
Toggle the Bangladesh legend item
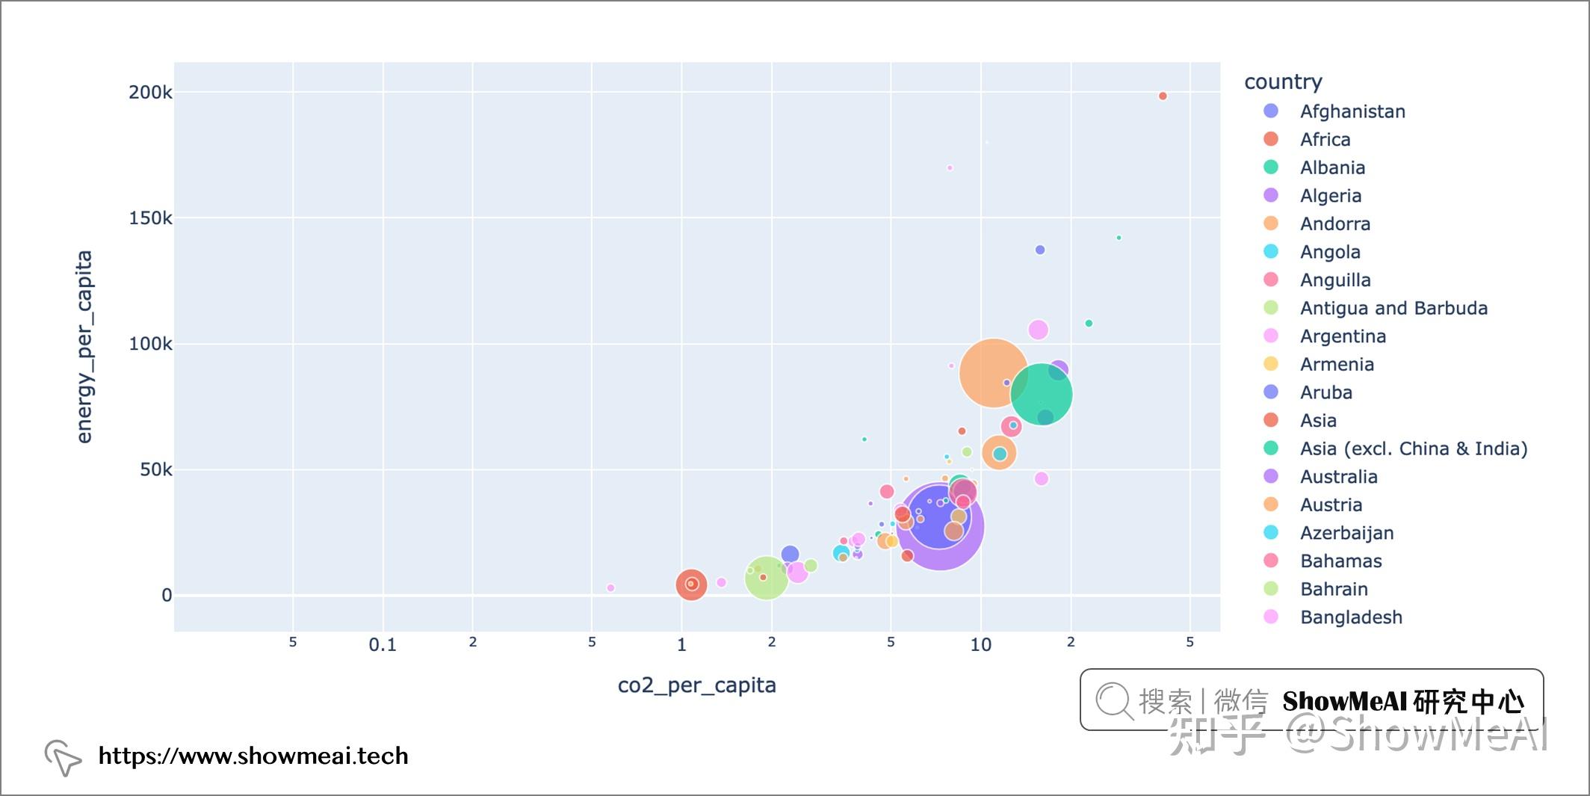click(1332, 617)
